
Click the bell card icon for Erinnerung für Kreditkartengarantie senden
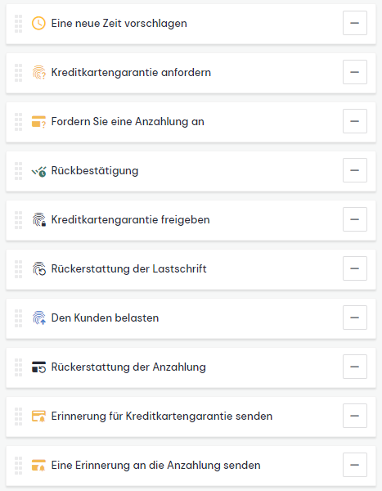tap(38, 417)
